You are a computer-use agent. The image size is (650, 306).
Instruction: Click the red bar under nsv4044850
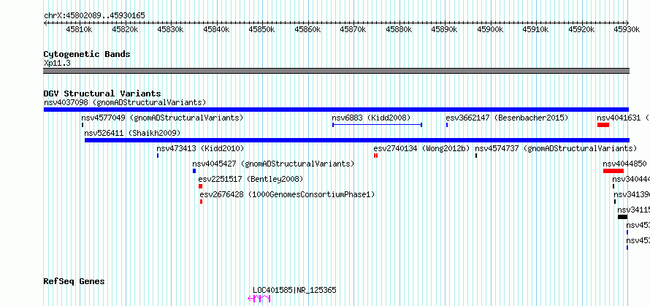pyautogui.click(x=613, y=171)
